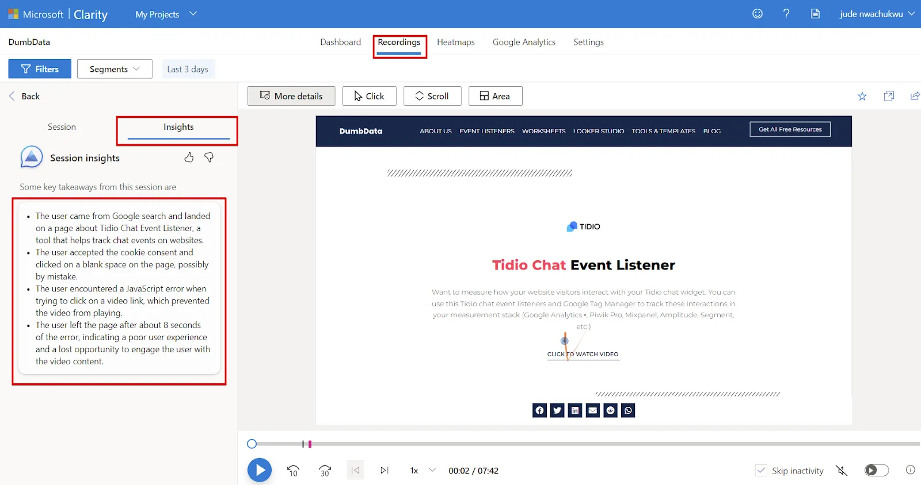Toggle the mute cursor sound icon
Screen dimensions: 921x485
click(x=842, y=471)
